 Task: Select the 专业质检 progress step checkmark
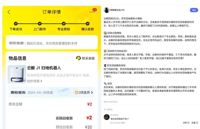tap(64, 23)
